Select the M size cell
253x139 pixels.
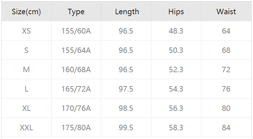coord(26,70)
